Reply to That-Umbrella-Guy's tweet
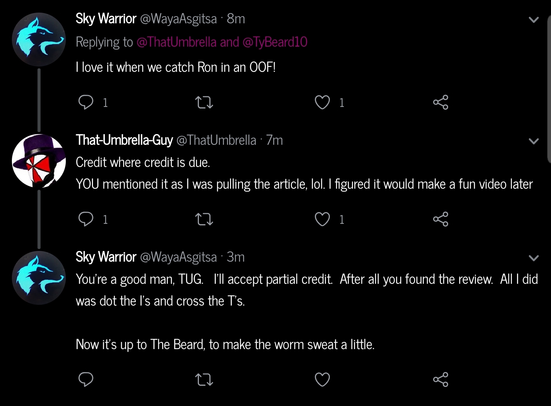This screenshot has height=406, width=551. pyautogui.click(x=86, y=219)
